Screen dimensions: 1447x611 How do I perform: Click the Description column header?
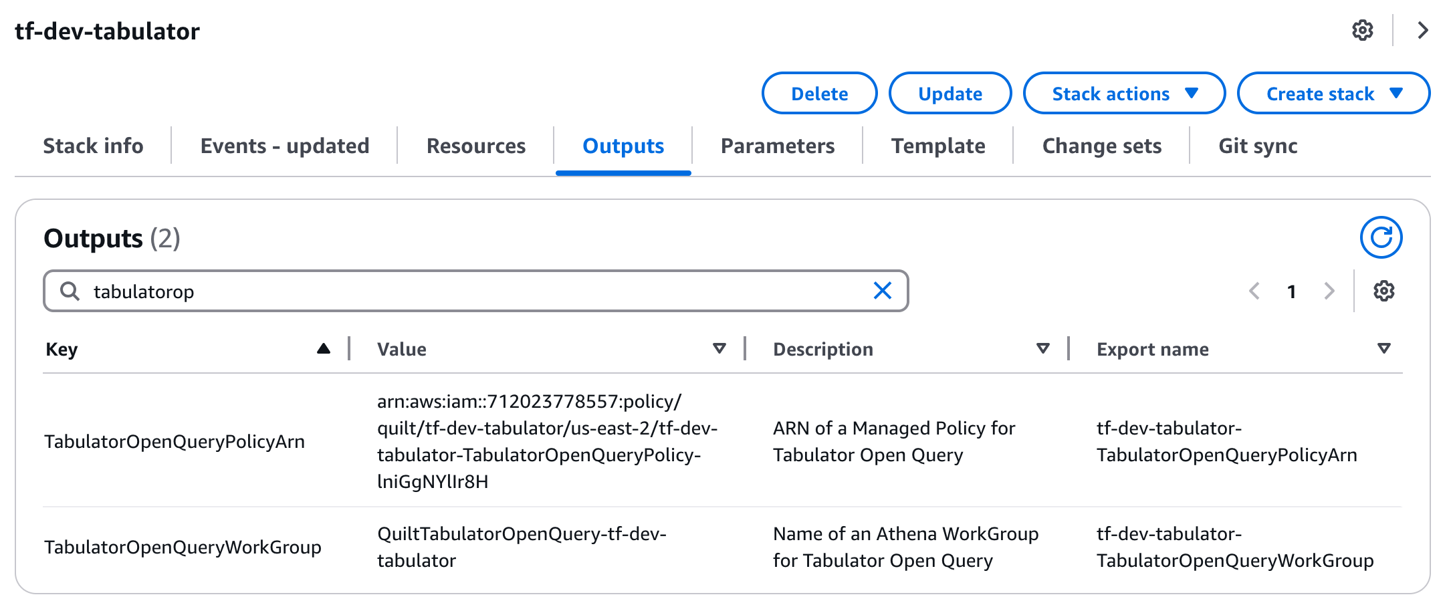(x=823, y=349)
